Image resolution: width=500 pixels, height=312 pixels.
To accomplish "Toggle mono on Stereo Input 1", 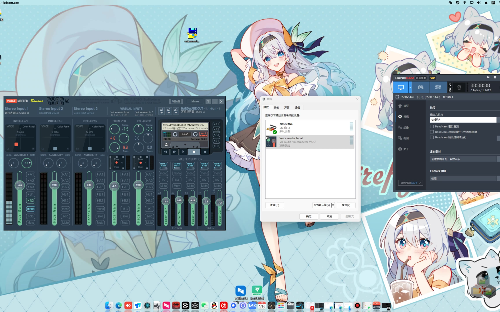I will tap(31, 209).
